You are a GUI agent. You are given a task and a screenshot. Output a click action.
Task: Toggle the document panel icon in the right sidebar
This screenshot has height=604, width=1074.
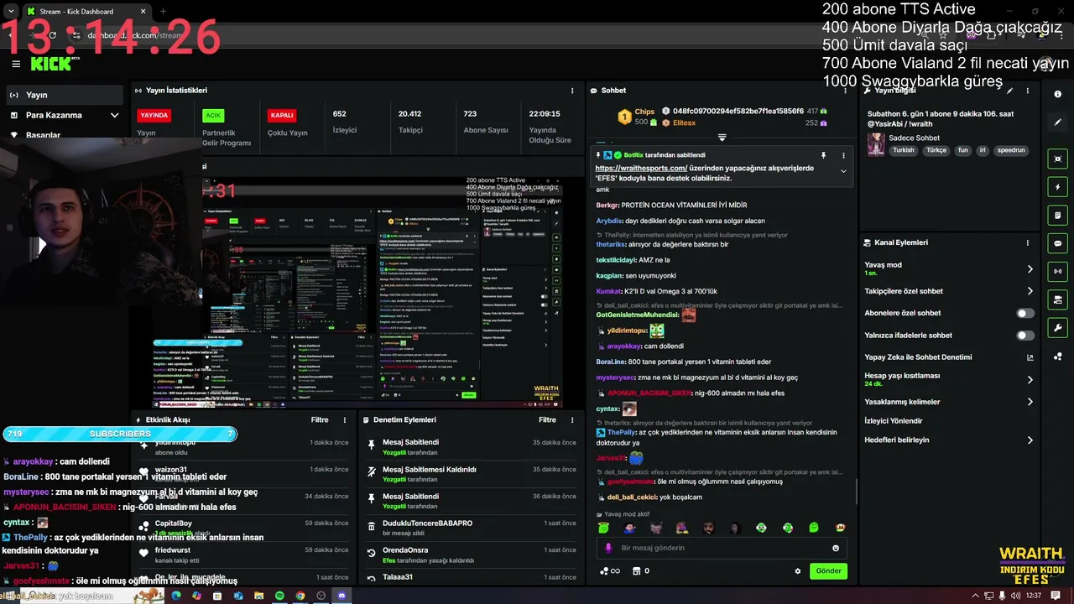coord(1058,215)
